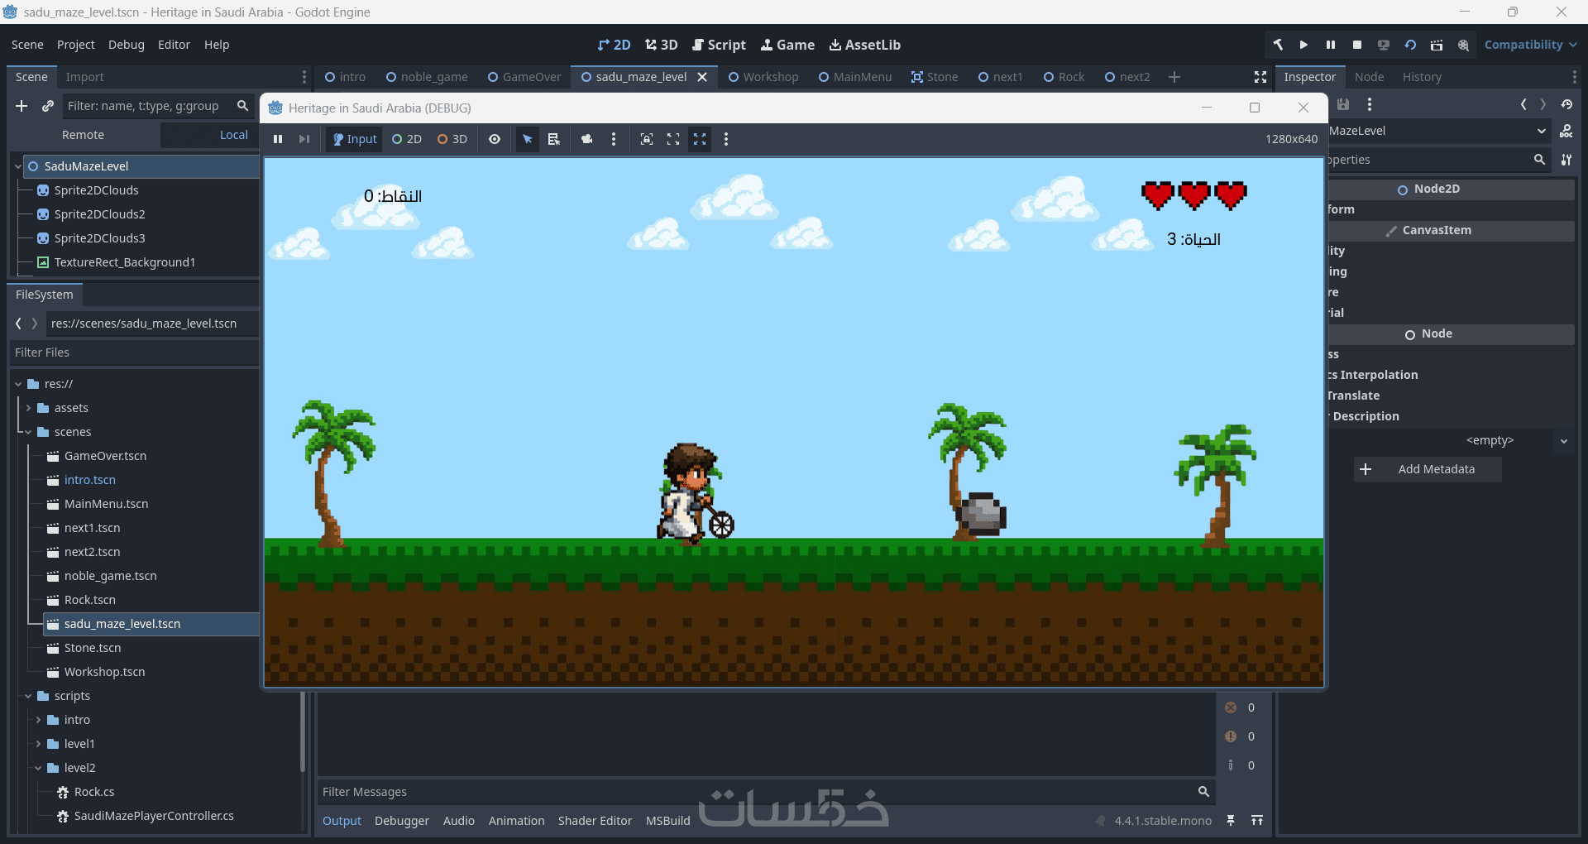Open the Compatibility renderer dropdown

[1530, 45]
